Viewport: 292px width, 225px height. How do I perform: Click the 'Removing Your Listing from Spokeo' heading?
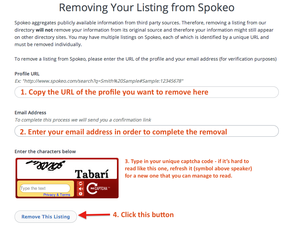click(x=147, y=8)
